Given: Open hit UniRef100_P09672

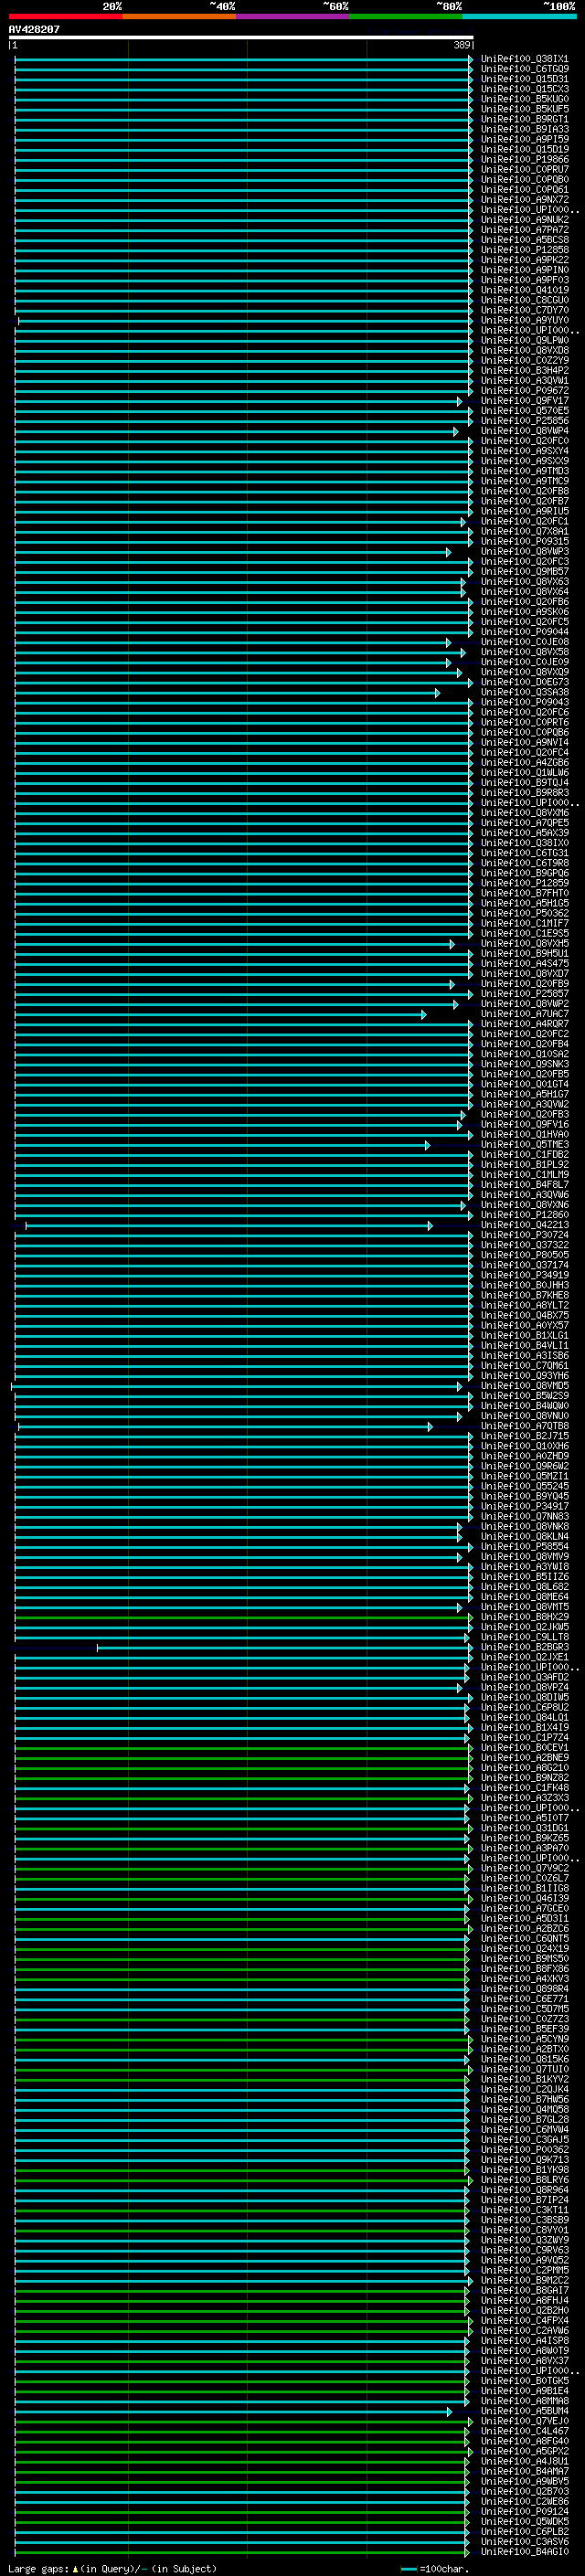Looking at the screenshot, I should click(x=524, y=391).
